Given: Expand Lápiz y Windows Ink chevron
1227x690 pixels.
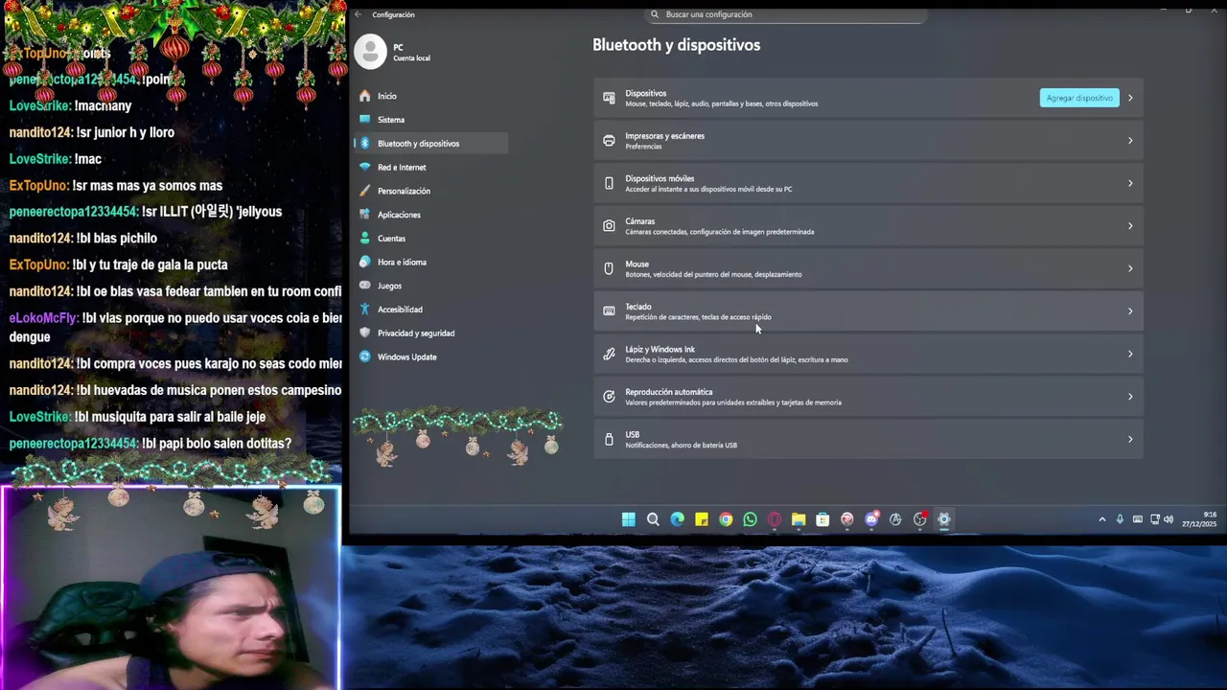Looking at the screenshot, I should [x=1130, y=354].
